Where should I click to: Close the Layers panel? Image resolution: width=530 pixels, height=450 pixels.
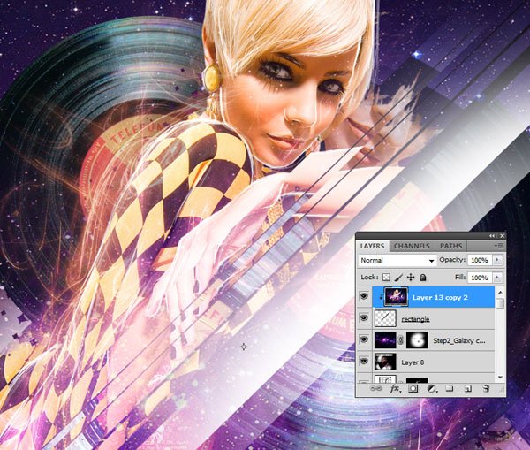(x=503, y=236)
